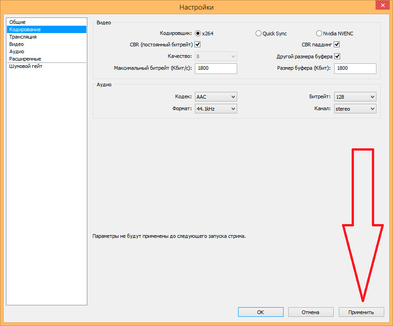Click the Размер буфера input field
Image resolution: width=393 pixels, height=326 pixels.
[355, 68]
